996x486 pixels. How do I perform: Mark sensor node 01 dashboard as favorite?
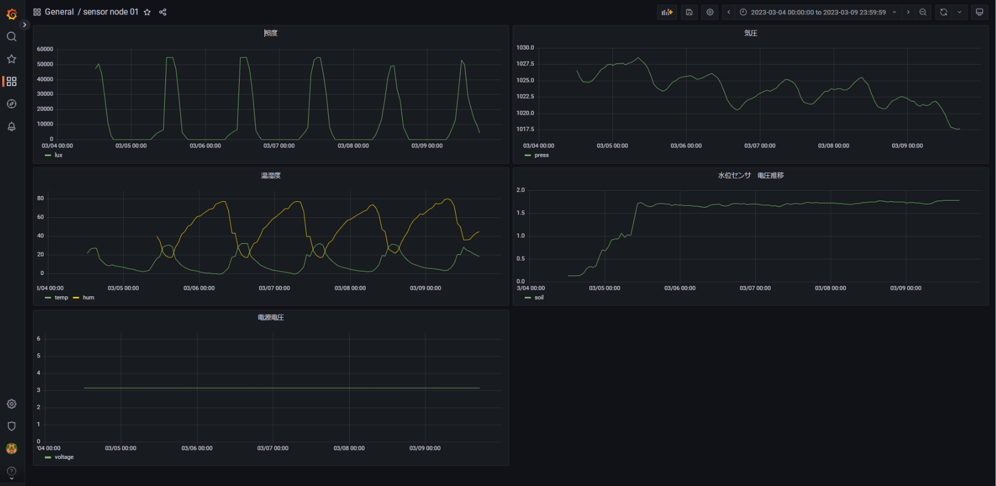click(147, 12)
